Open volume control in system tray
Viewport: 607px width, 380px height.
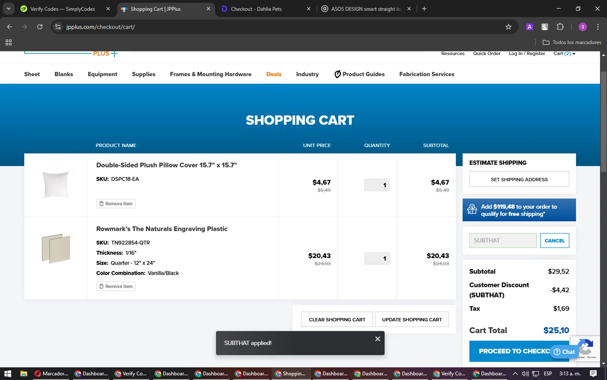[x=525, y=374]
